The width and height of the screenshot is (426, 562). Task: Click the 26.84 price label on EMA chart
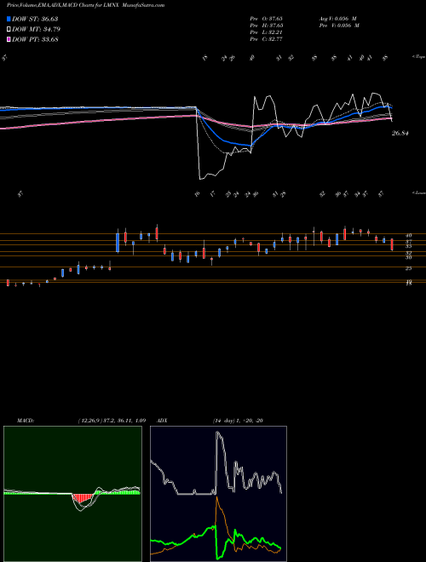(x=400, y=134)
